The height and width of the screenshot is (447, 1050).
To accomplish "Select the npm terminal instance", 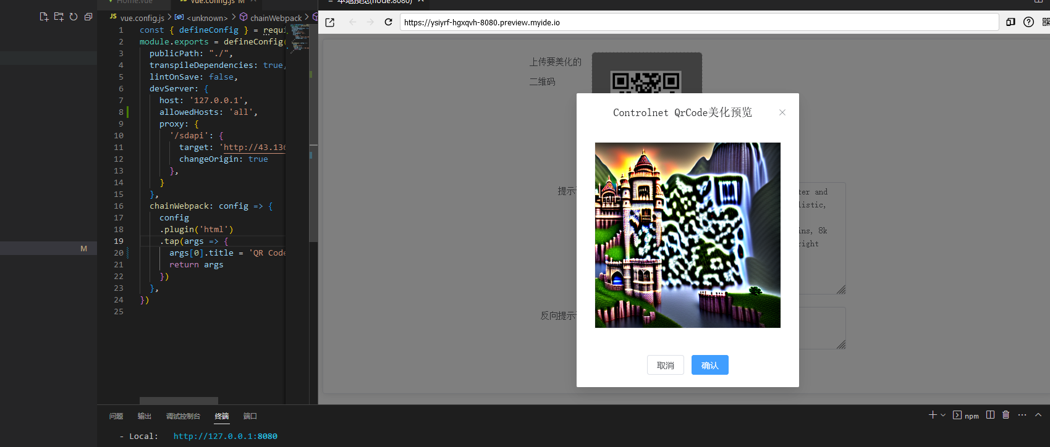I will (x=966, y=416).
